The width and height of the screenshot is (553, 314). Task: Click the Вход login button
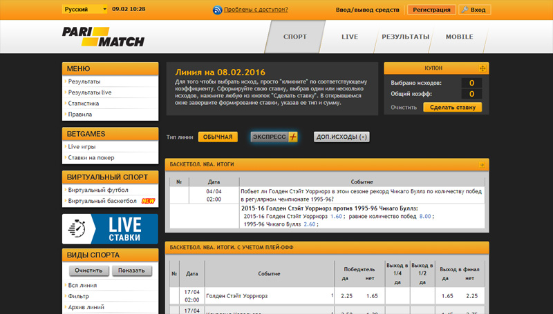pos(475,10)
